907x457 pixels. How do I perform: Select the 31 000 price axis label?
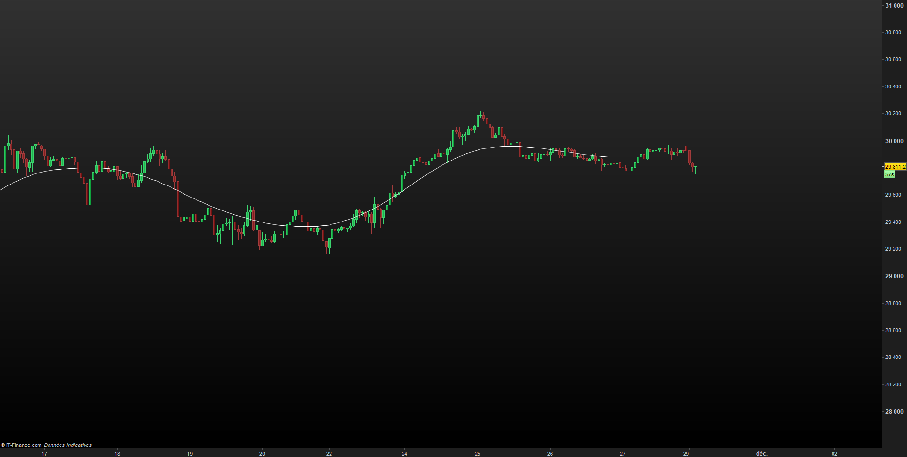click(894, 6)
